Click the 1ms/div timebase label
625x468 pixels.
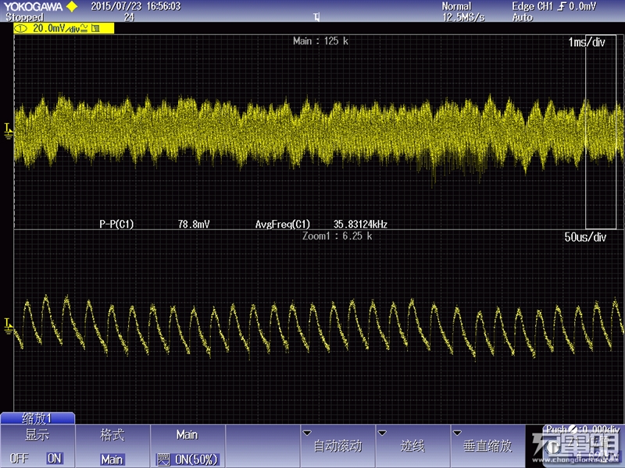tap(587, 42)
